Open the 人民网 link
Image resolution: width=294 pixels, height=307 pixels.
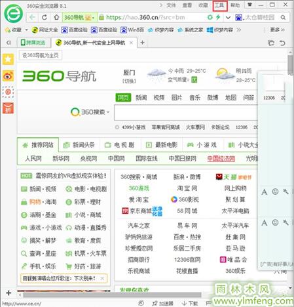33,159
